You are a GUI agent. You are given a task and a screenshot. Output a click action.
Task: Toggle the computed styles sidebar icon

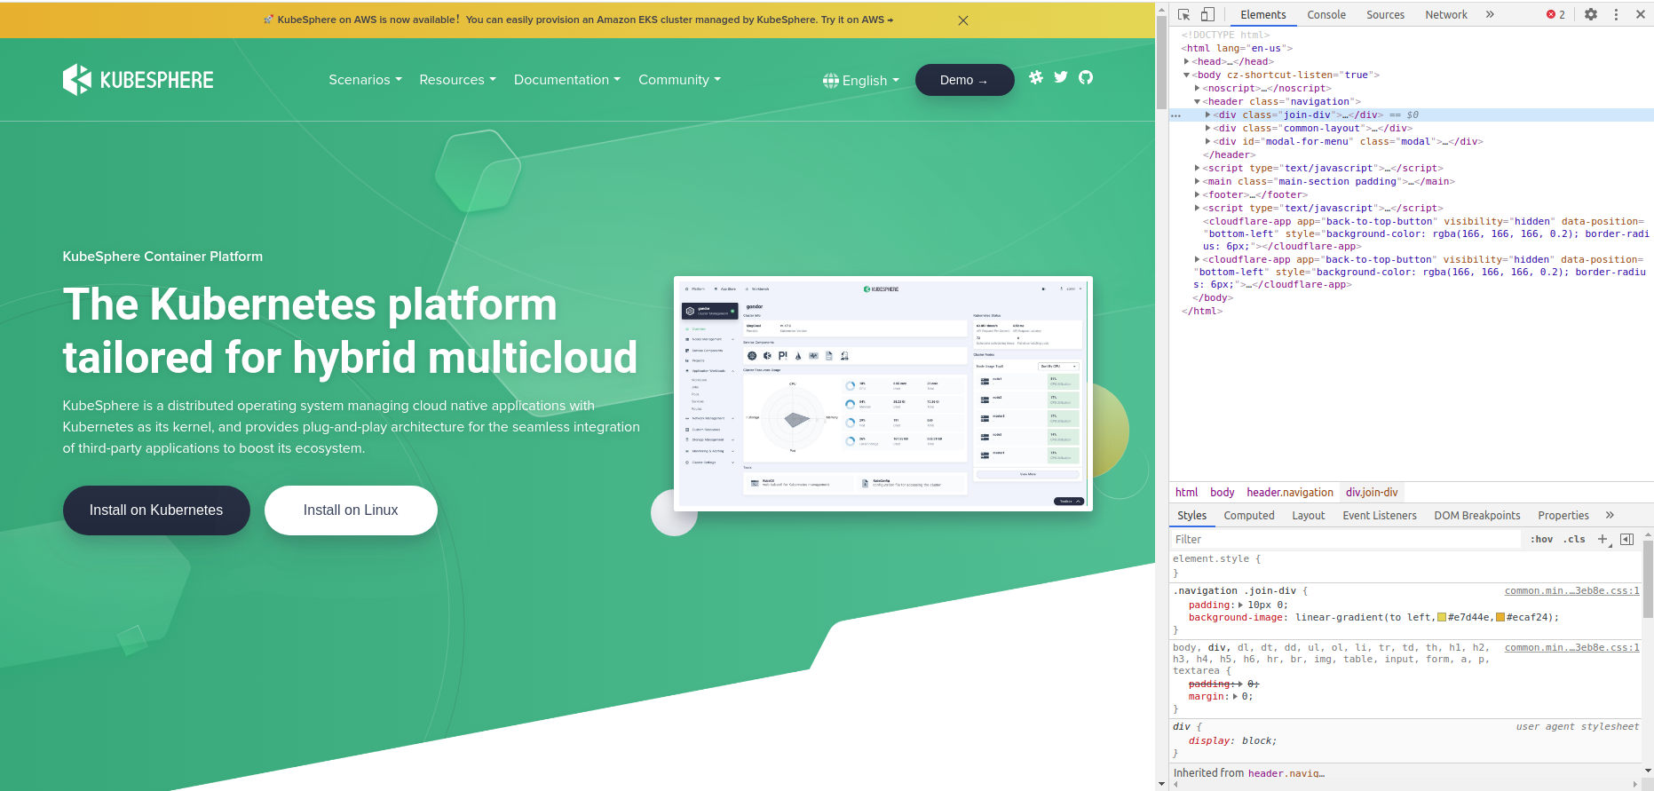tap(1627, 539)
